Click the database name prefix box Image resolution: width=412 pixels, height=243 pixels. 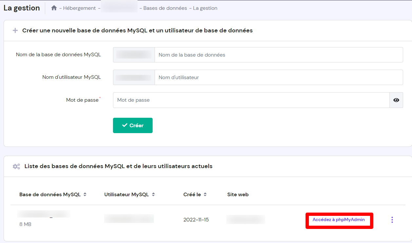pos(134,55)
